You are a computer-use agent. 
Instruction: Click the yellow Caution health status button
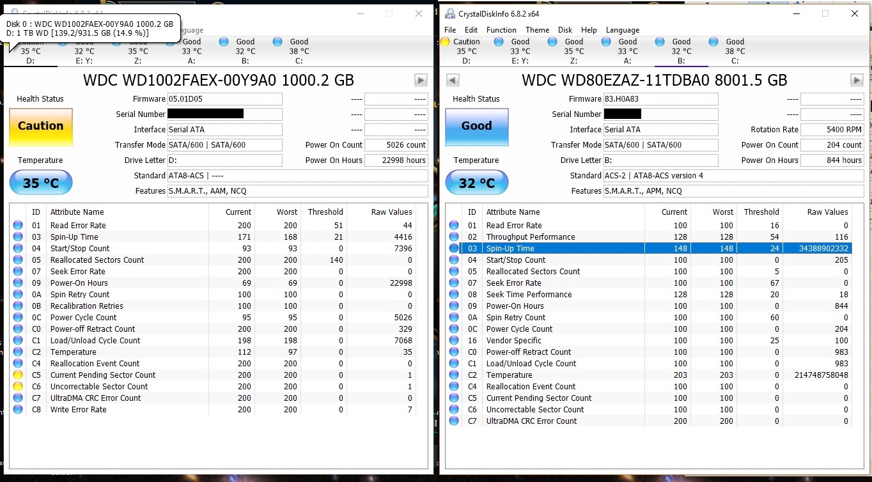point(41,127)
